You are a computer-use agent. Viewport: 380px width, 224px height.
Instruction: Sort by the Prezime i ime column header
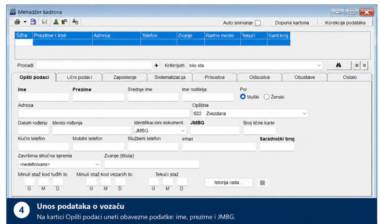pyautogui.click(x=63, y=36)
